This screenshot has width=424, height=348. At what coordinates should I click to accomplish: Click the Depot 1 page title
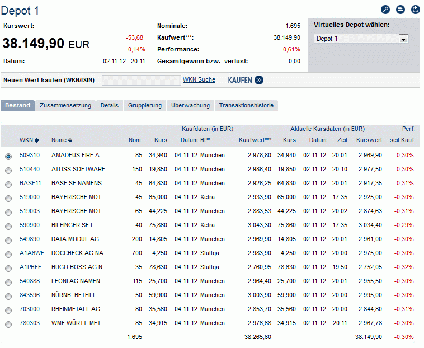20,11
